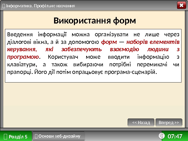
Task: Go back with the << Назад button
Action: click(x=141, y=122)
